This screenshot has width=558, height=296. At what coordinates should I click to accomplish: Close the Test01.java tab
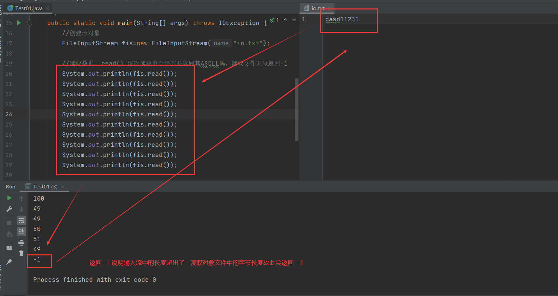pos(47,8)
